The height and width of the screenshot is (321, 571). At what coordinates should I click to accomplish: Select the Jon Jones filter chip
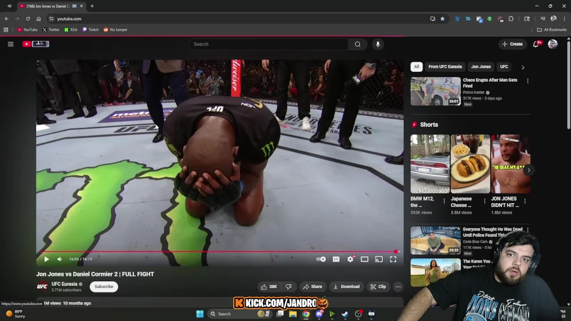tap(481, 66)
